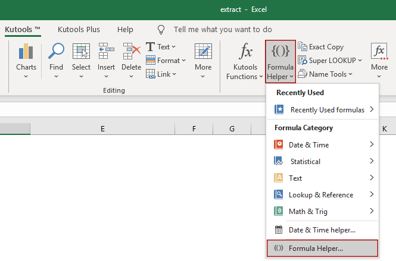The height and width of the screenshot is (261, 396).
Task: Open Lookup & Reference formula category
Action: (322, 194)
